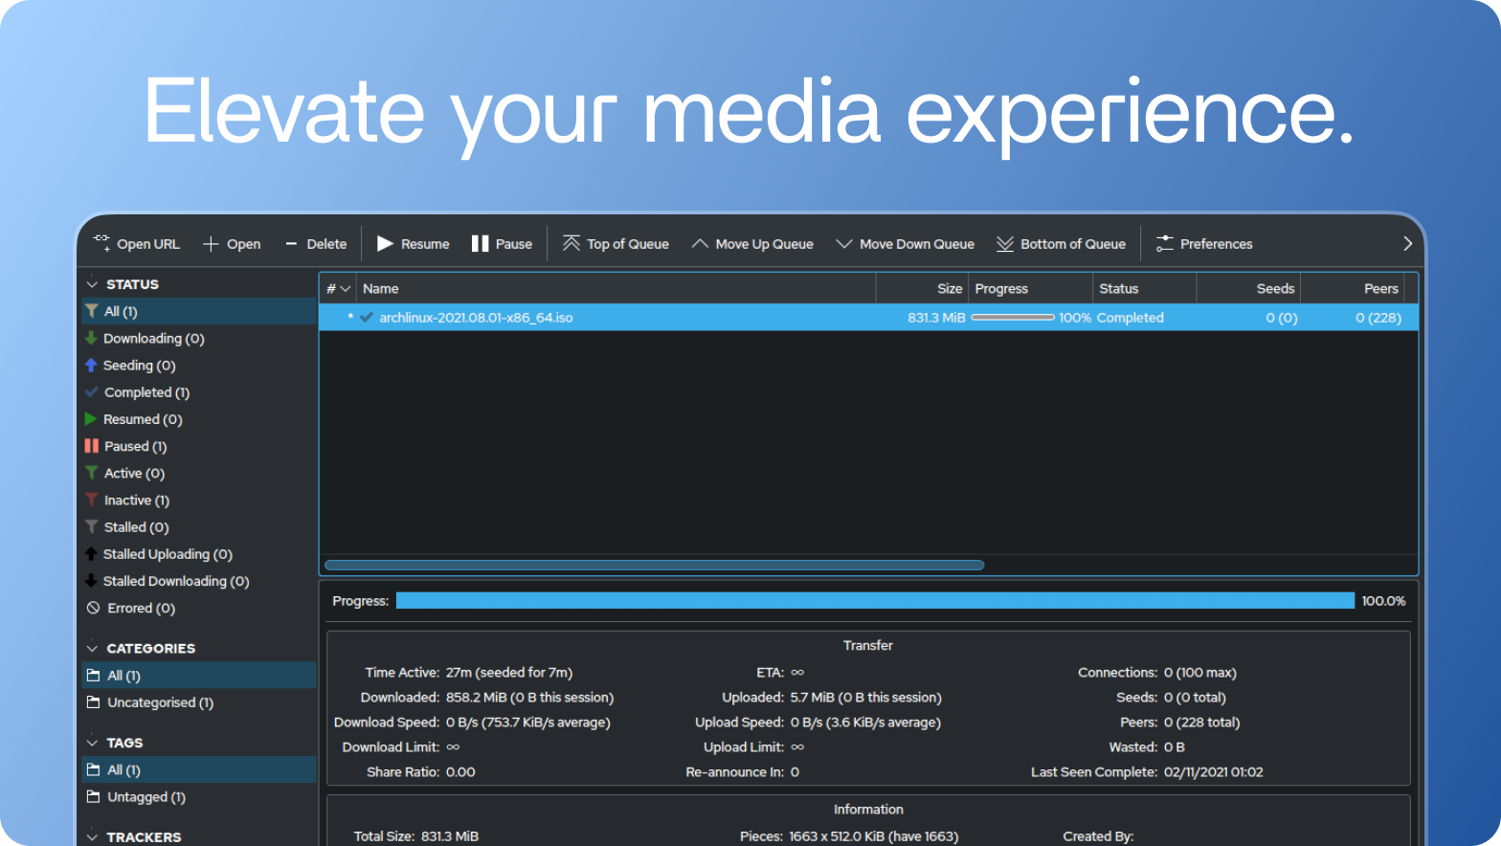1501x846 pixels.
Task: Send torrent to Bottom of Queue
Action: coord(1005,243)
